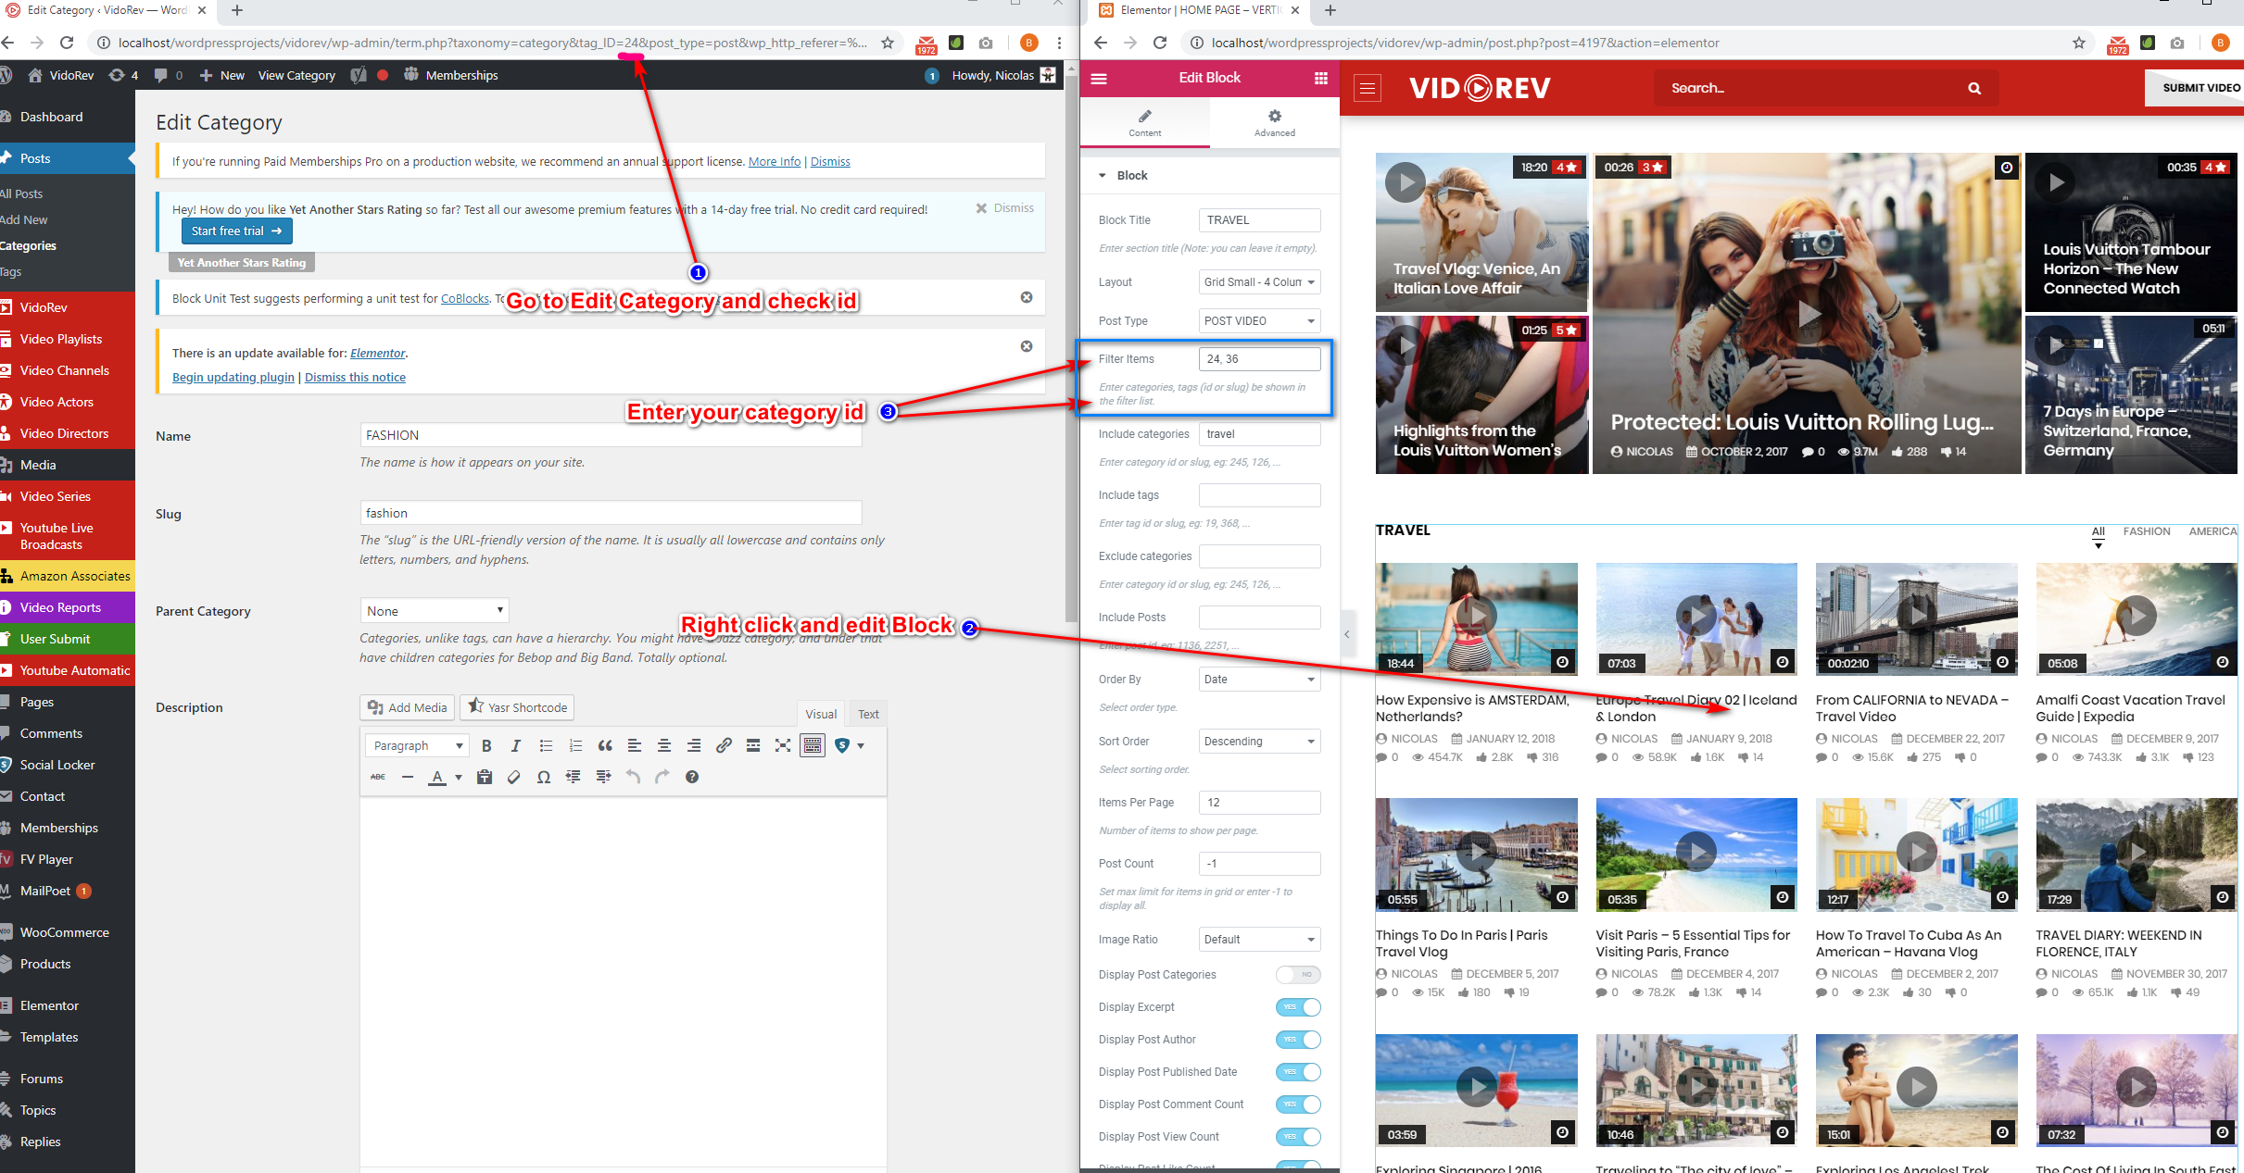
Task: Disable the Display Post Author switch
Action: click(1298, 1040)
